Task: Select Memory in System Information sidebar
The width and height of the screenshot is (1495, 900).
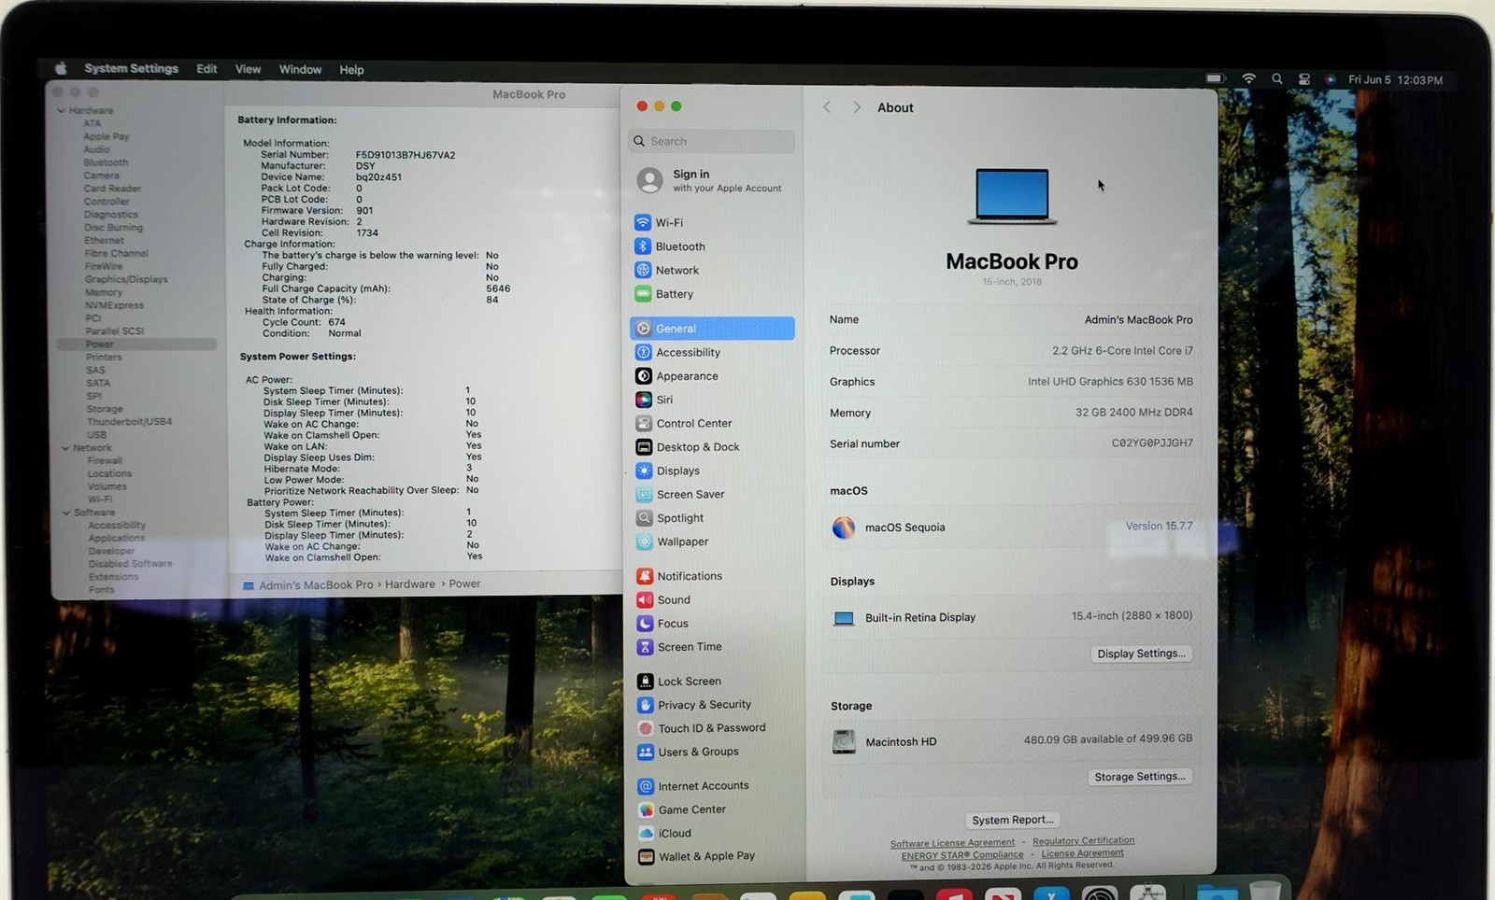Action: [x=104, y=292]
